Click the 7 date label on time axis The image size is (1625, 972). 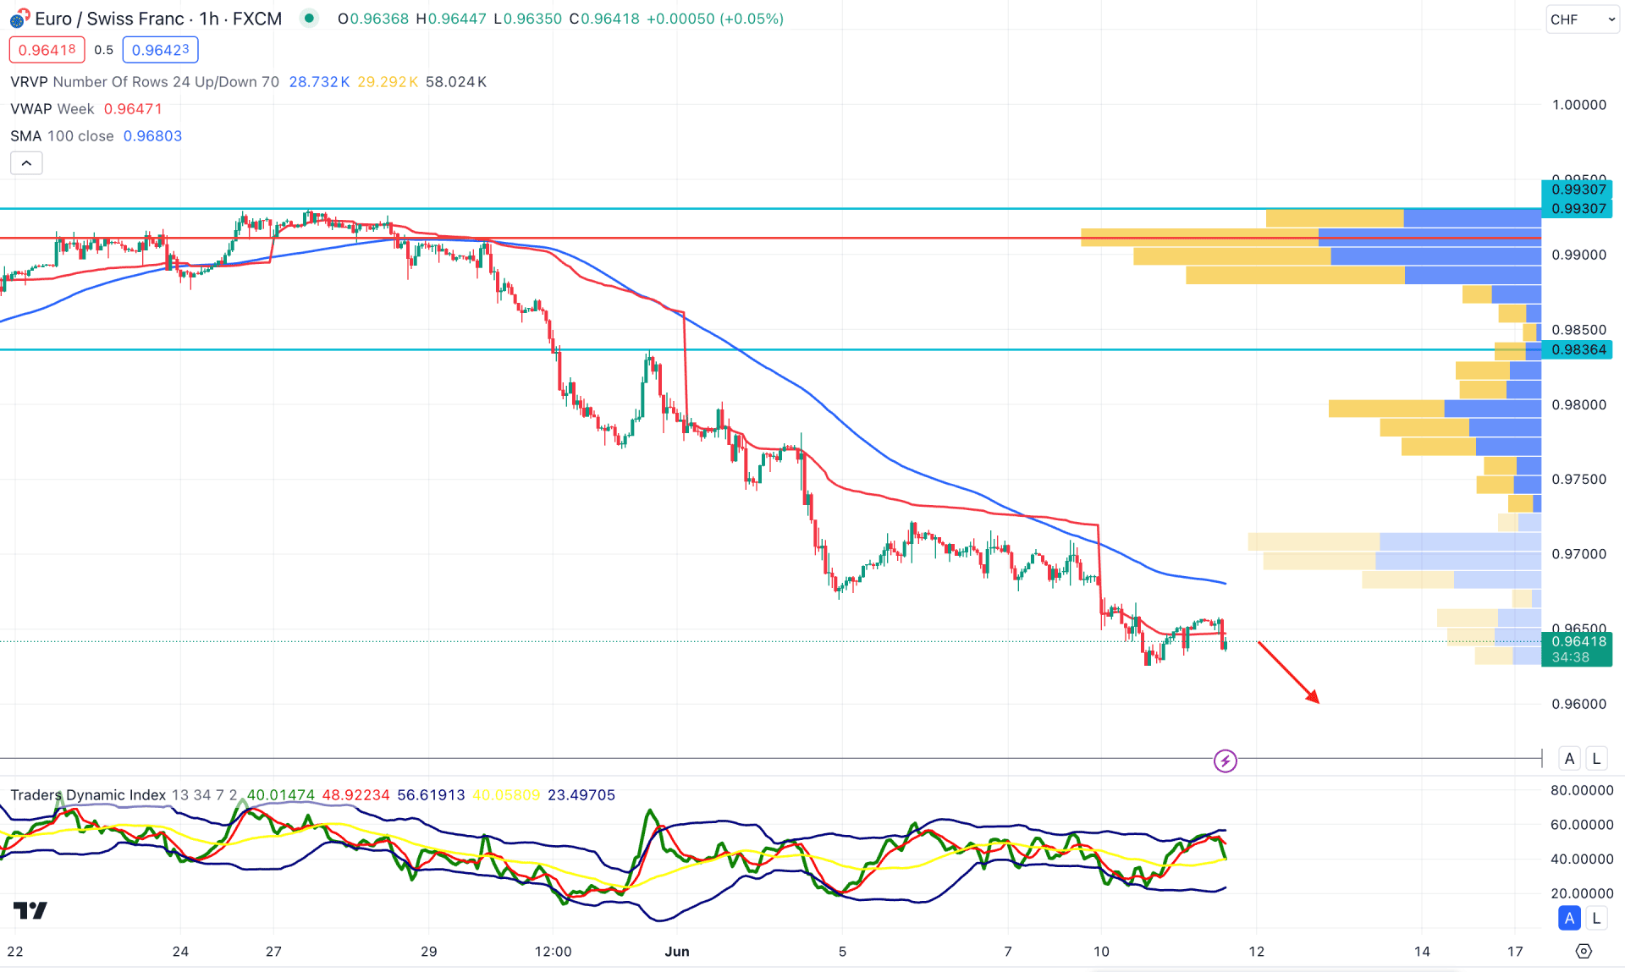pos(1008,952)
